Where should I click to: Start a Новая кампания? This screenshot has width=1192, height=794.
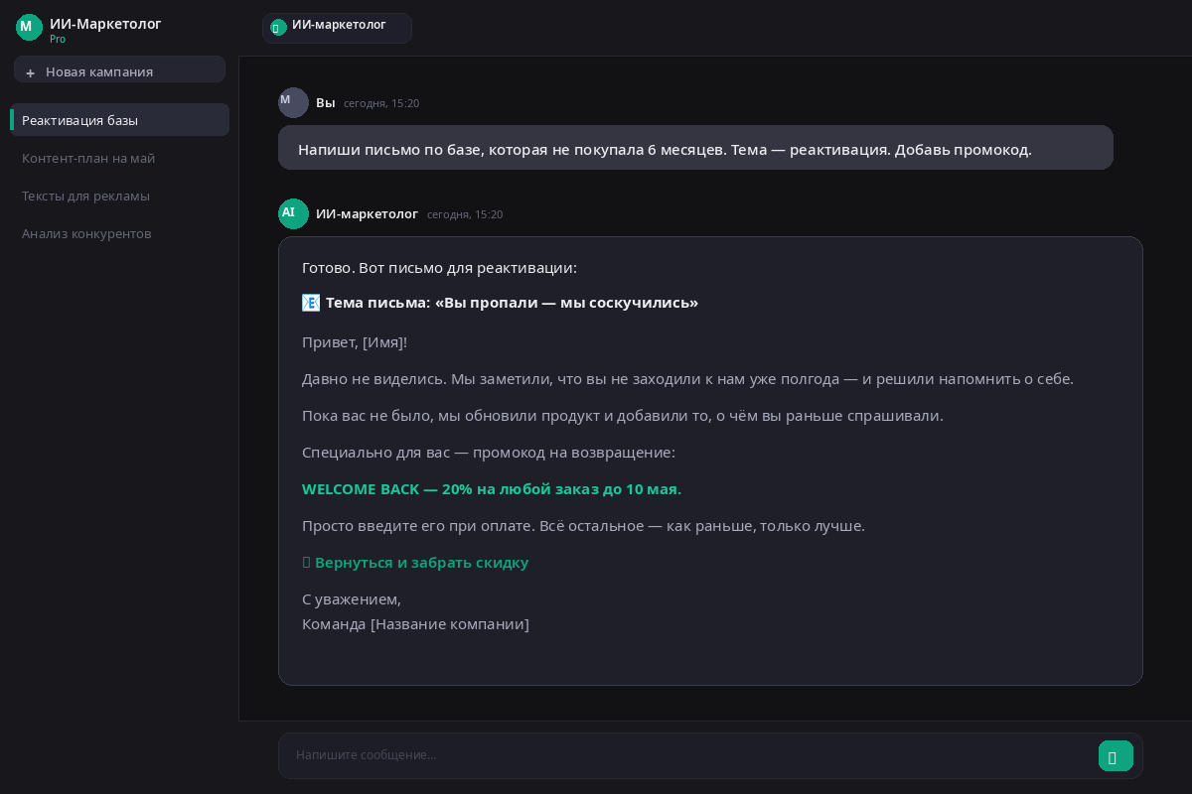(119, 69)
